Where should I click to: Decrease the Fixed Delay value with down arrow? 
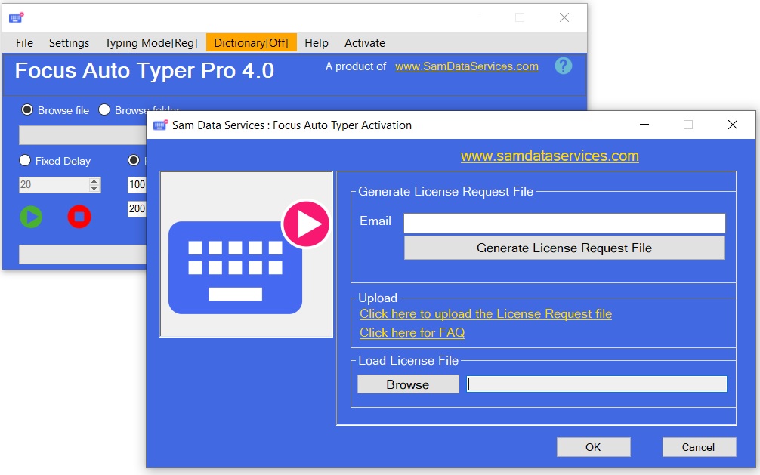[x=94, y=189]
